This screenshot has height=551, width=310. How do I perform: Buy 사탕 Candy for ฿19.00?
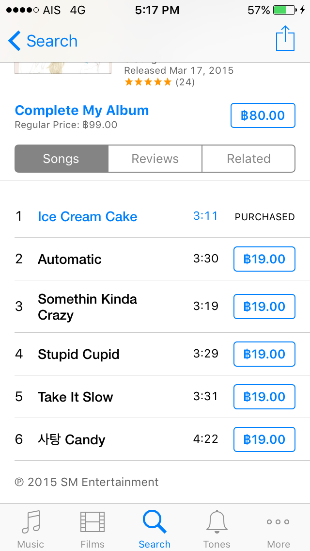[264, 439]
